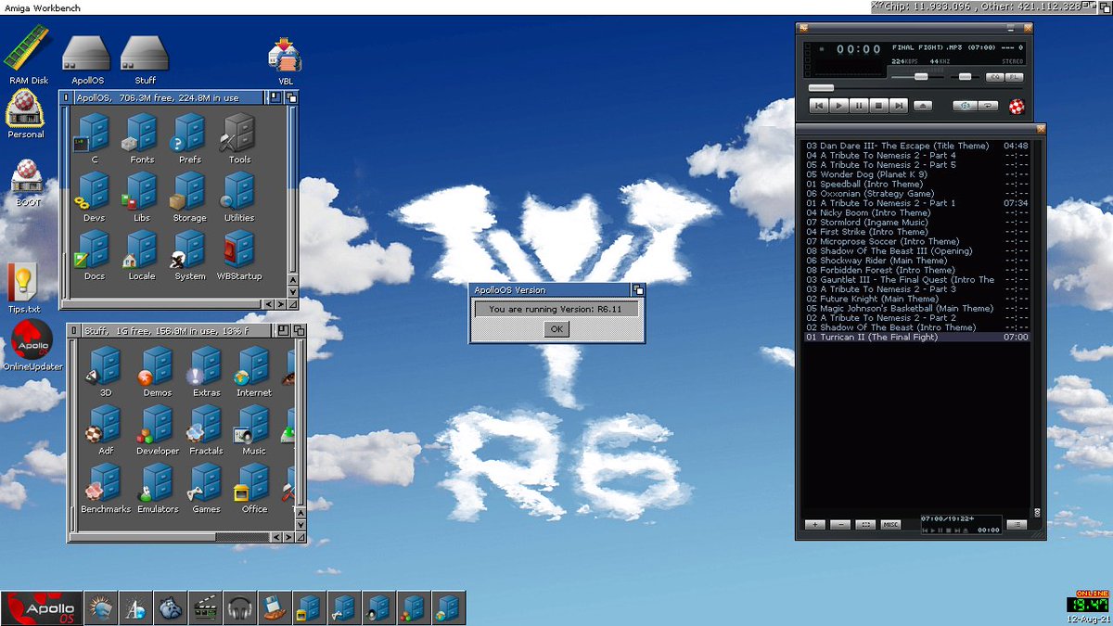Play the track in the media player
The image size is (1113, 626).
pos(839,106)
